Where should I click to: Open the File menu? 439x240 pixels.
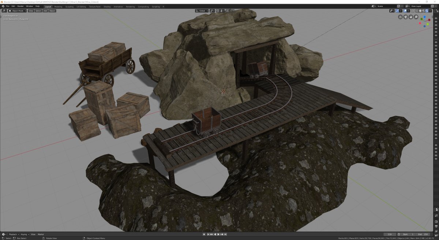point(8,6)
